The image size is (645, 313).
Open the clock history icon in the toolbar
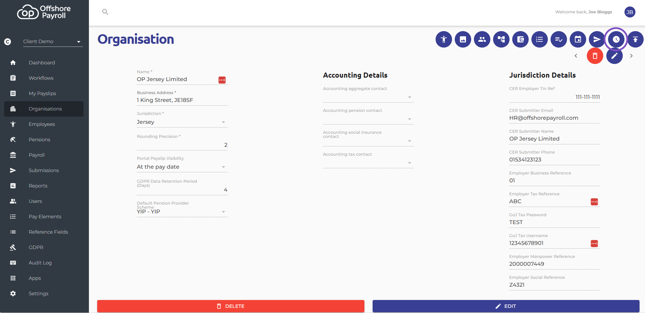tap(616, 39)
